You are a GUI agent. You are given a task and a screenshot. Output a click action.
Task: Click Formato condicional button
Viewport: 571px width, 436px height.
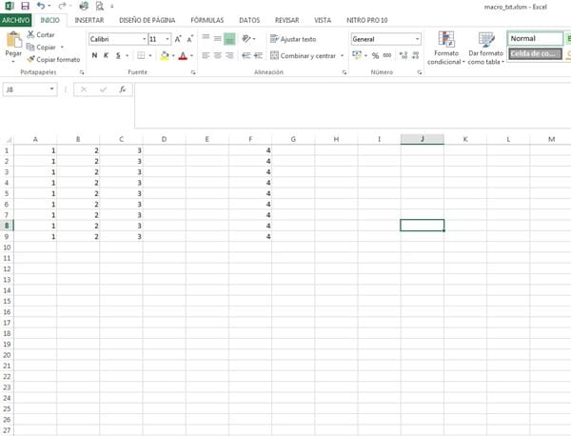point(445,48)
